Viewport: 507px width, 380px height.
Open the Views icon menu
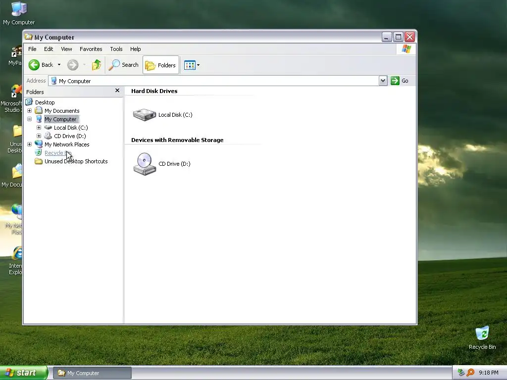[x=192, y=65]
